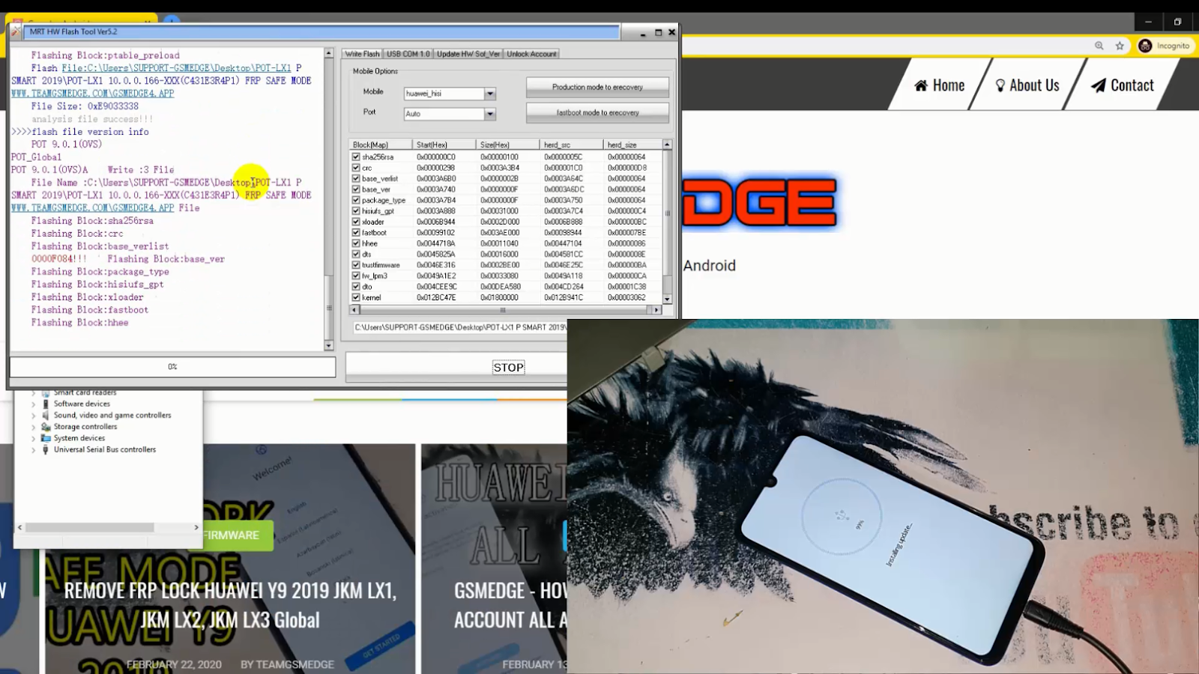Screen dimensions: 1199x674
Task: Uncheck the dts block checkbox
Action: [x=356, y=254]
